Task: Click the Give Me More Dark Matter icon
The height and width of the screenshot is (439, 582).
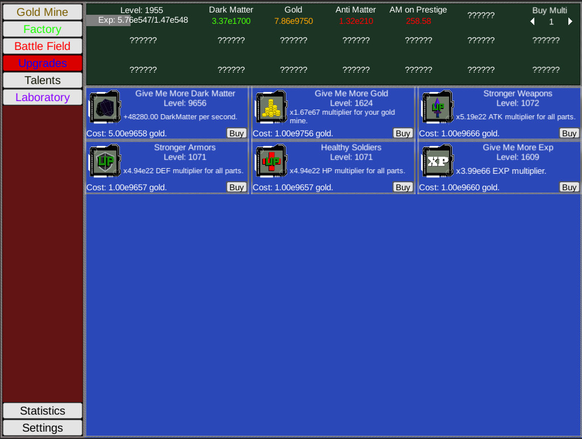Action: click(x=104, y=107)
